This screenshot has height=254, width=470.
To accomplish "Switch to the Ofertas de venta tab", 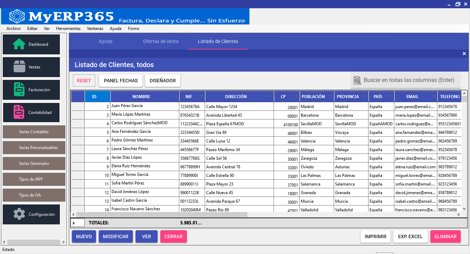I will [x=161, y=41].
